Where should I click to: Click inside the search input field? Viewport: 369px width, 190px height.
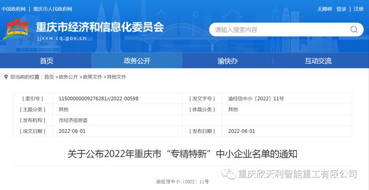[x=277, y=30]
